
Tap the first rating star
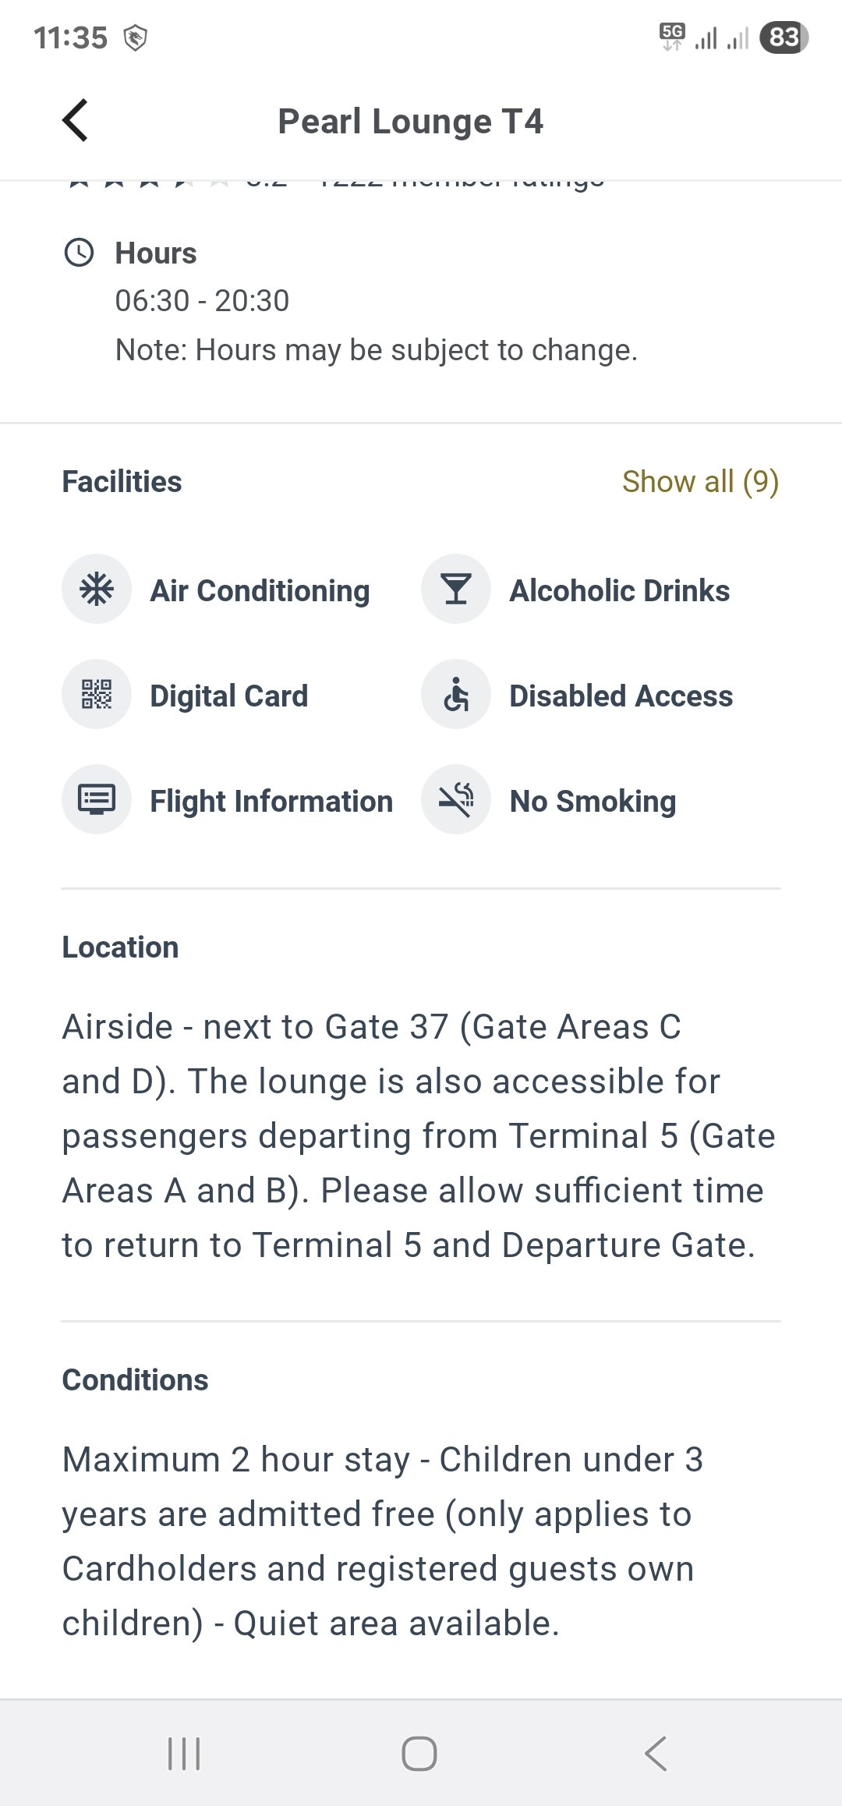80,179
